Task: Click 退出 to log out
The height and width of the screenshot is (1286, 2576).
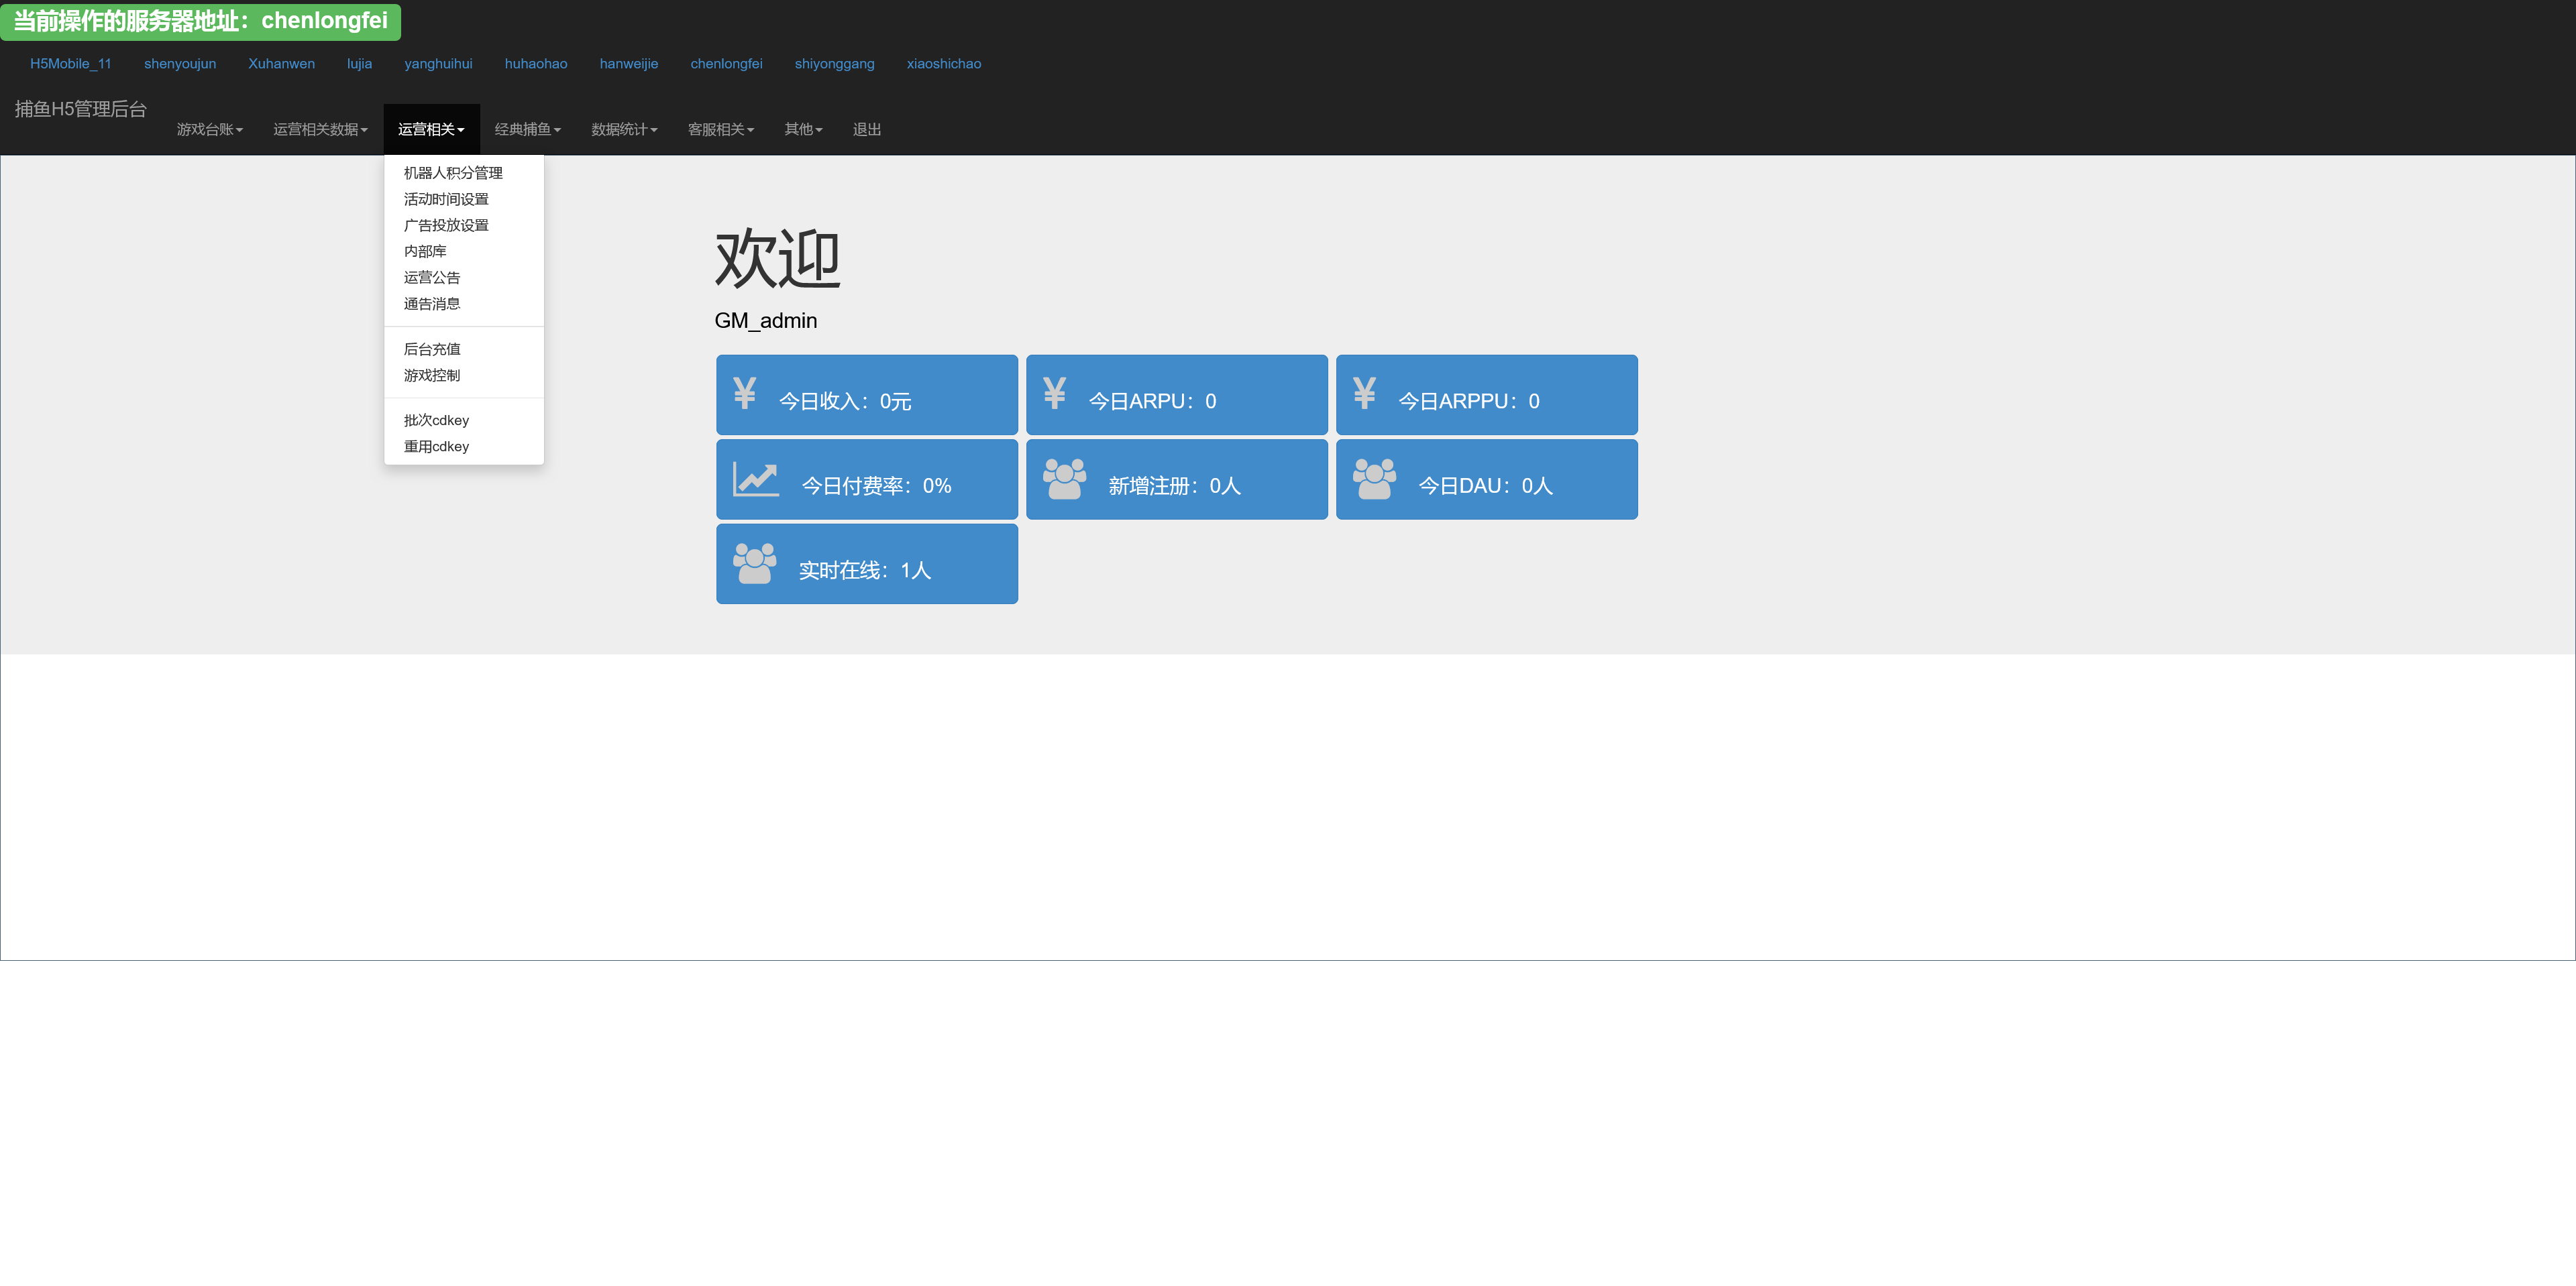Action: (x=866, y=130)
